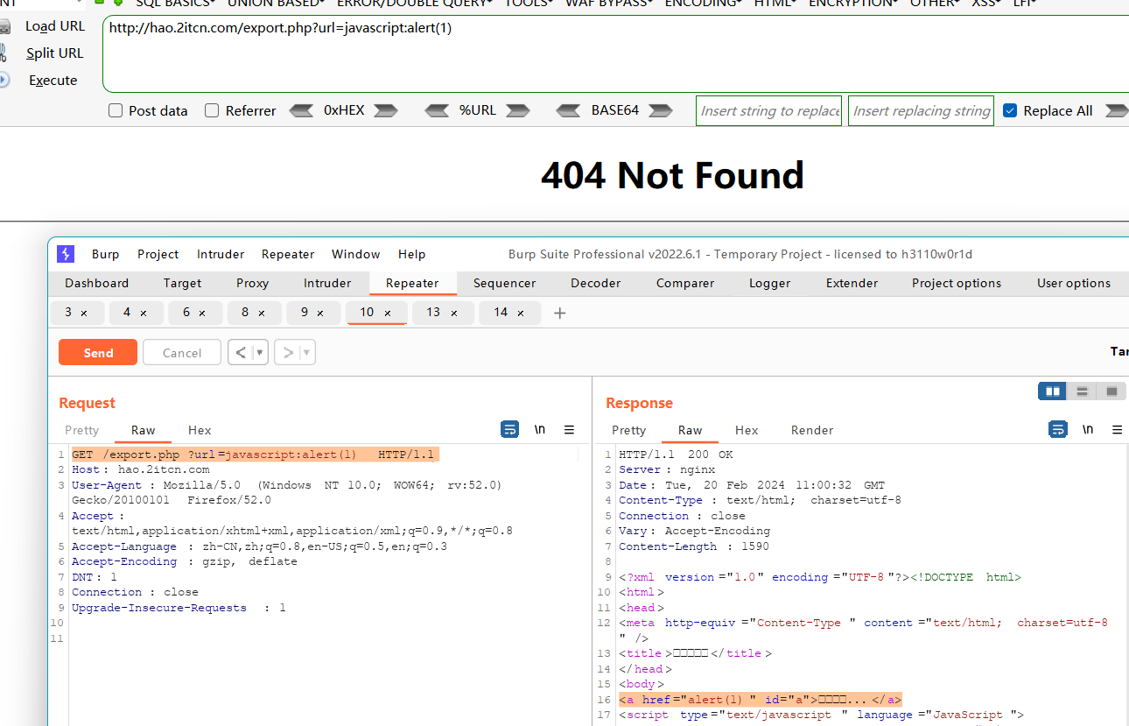1129x726 pixels.
Task: Open forward-history dropdown arrow next to >
Action: (x=307, y=353)
